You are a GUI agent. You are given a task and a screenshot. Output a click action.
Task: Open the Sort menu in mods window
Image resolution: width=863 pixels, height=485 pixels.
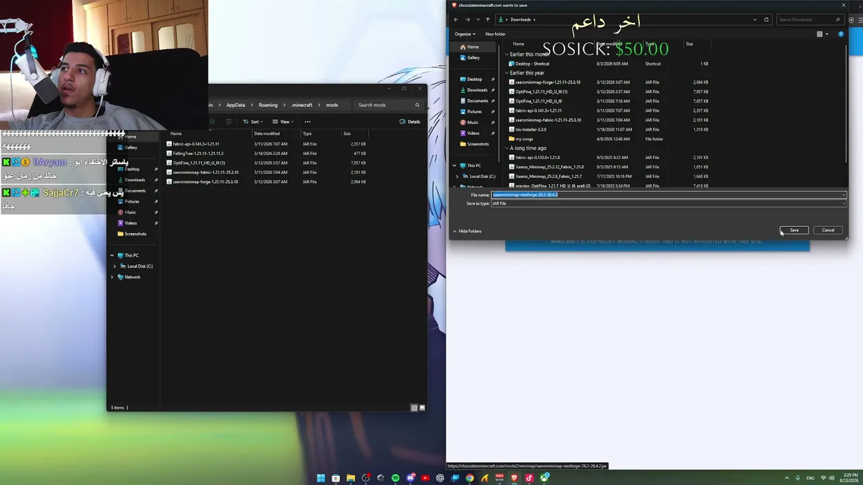[x=252, y=122]
